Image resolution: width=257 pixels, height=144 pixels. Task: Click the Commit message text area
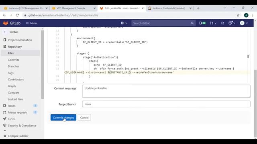pos(166,91)
